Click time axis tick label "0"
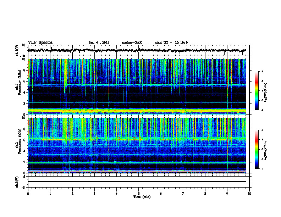 click(x=28, y=194)
